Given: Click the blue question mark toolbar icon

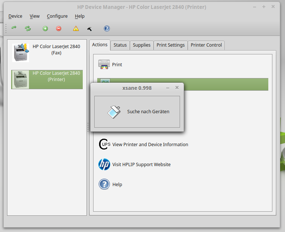Looking at the screenshot, I should [107, 28].
